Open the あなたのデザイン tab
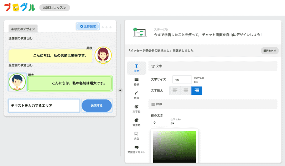Image resolution: width=285 pixels, height=166 pixels. pyautogui.click(x=23, y=29)
